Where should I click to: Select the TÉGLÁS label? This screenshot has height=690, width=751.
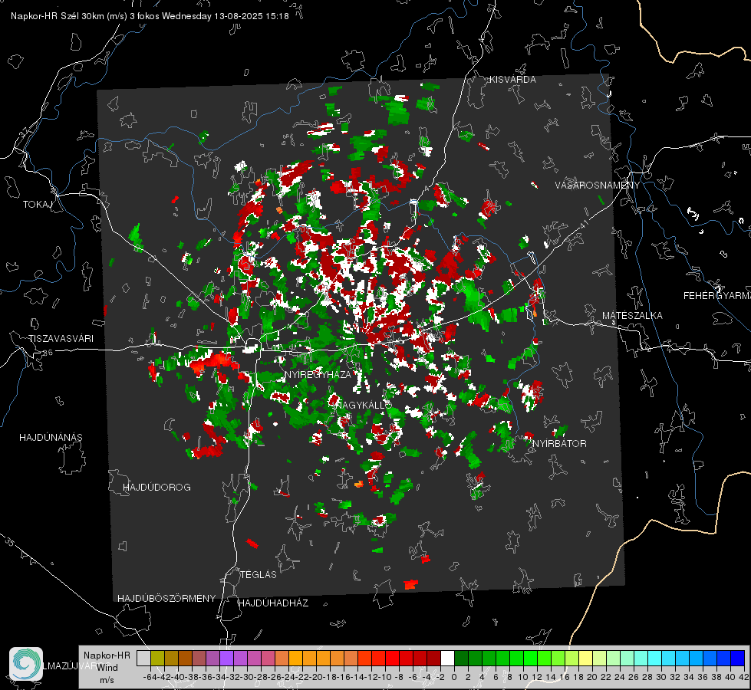tap(259, 575)
